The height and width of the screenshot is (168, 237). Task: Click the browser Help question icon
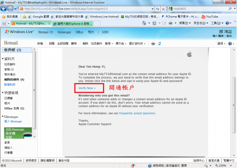click(x=227, y=23)
